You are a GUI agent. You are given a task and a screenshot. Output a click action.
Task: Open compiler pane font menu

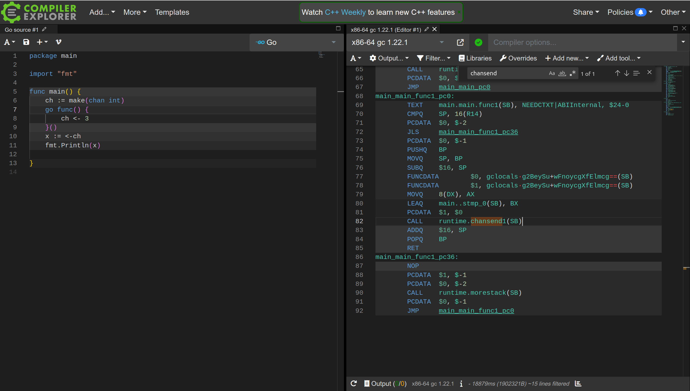356,58
